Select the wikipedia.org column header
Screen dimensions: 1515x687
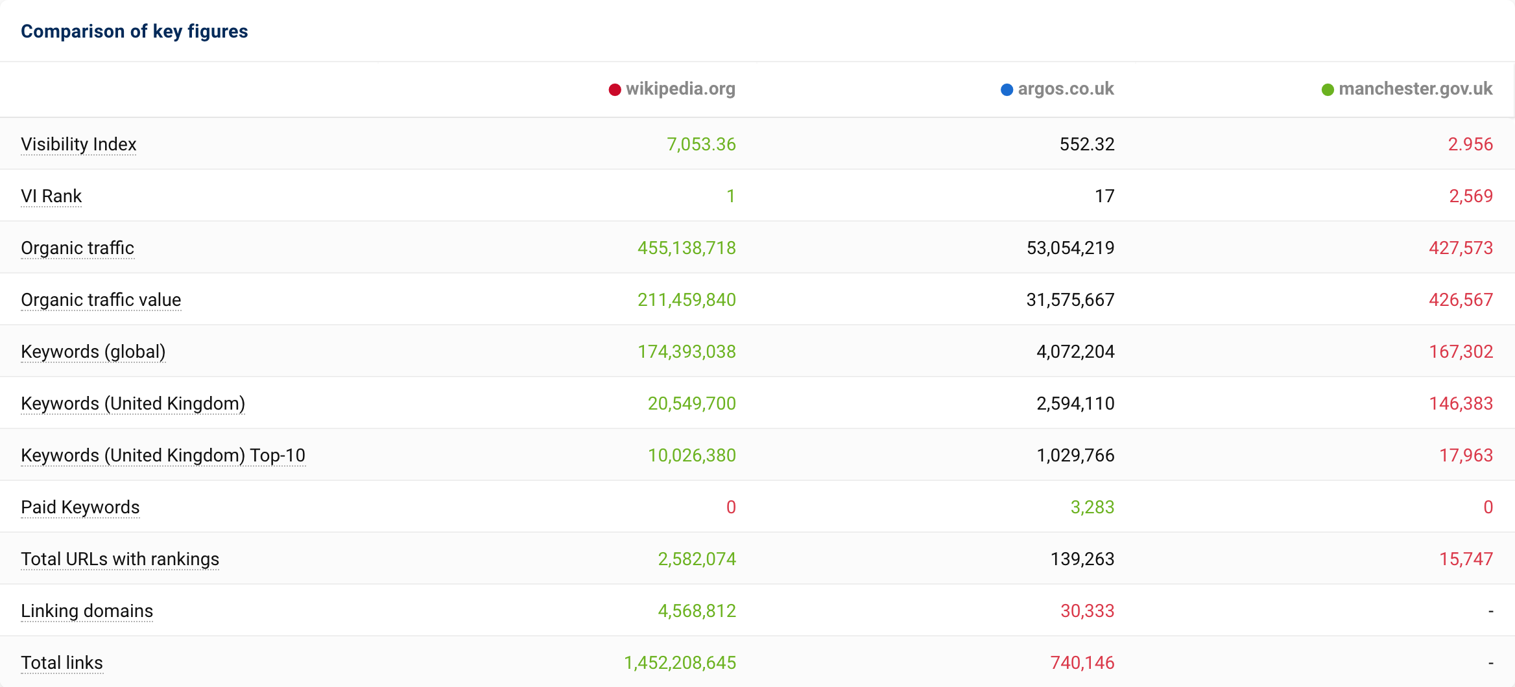(x=680, y=89)
